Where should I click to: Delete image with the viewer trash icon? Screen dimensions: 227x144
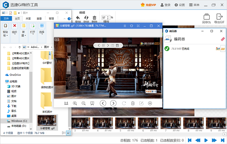[x=133, y=103]
